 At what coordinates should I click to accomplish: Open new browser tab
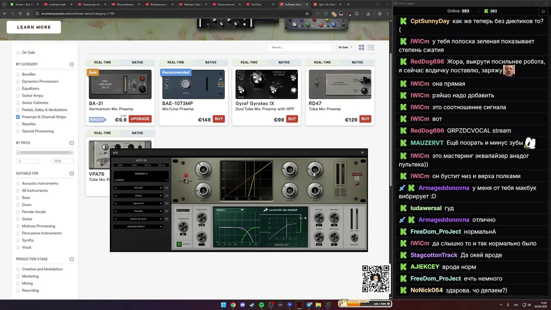pos(348,4)
